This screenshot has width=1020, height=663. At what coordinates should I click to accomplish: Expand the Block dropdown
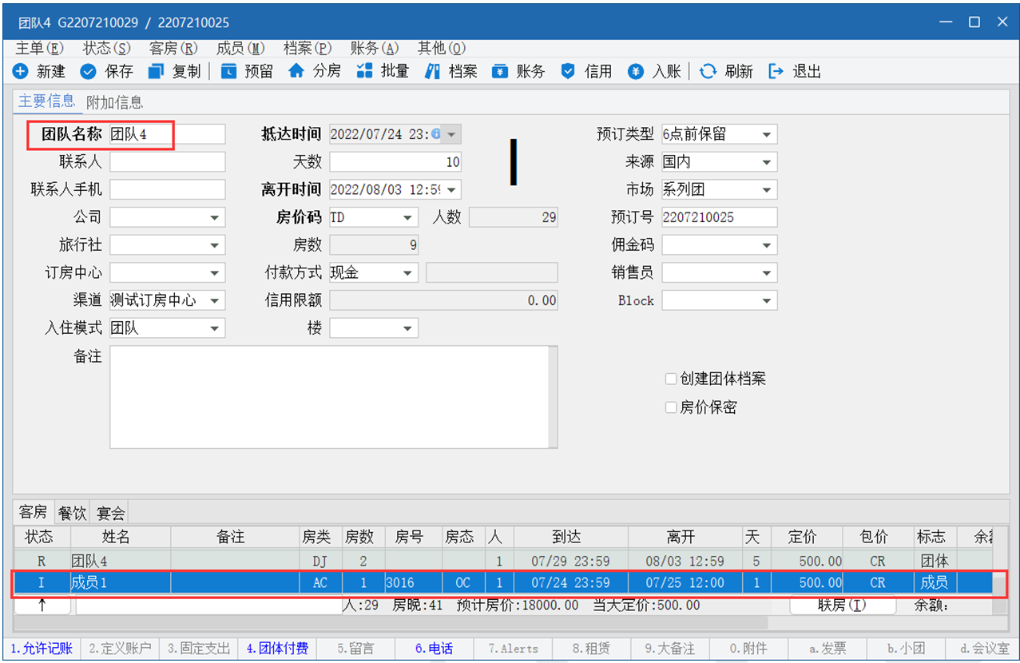click(767, 300)
